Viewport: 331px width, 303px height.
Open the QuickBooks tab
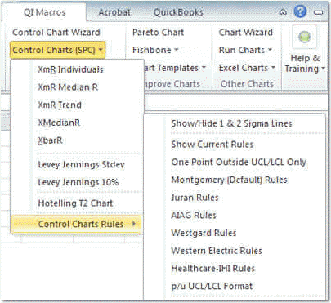(x=178, y=12)
